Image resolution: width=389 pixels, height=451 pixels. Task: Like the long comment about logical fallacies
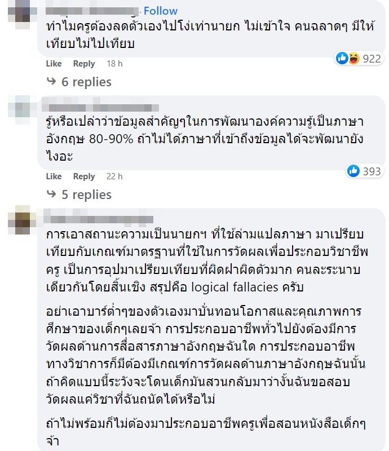pos(53,448)
